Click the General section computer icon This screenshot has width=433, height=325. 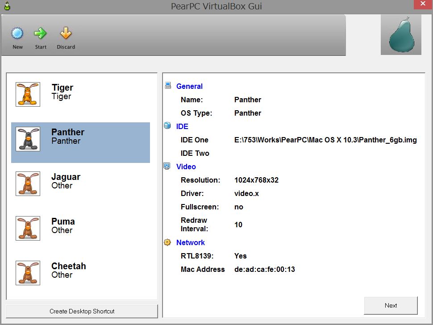click(168, 85)
